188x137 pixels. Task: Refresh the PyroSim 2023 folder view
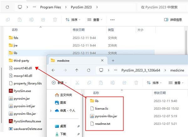(8, 7)
